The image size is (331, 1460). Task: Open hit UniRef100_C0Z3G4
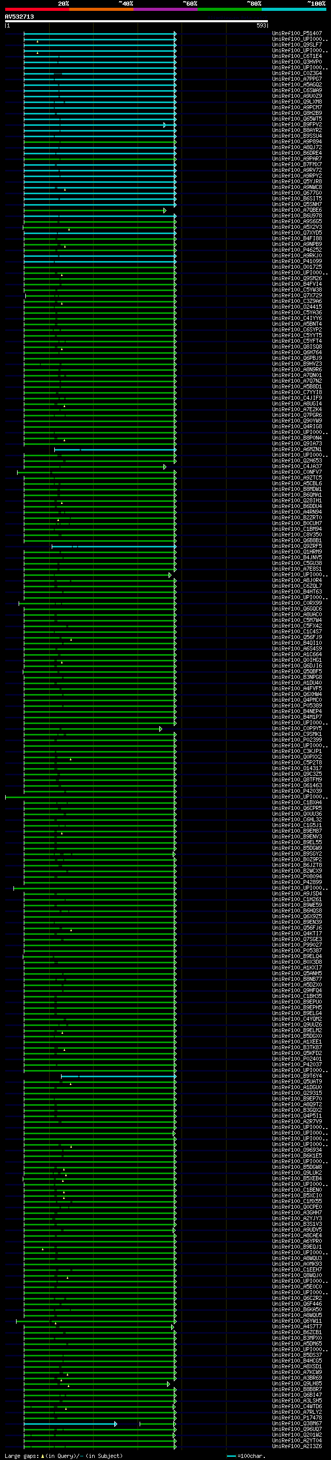pyautogui.click(x=297, y=73)
